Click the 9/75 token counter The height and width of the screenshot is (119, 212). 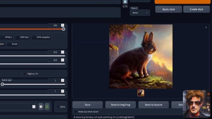point(125,7)
